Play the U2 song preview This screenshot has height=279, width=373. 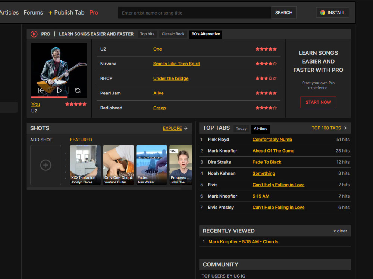click(x=59, y=90)
